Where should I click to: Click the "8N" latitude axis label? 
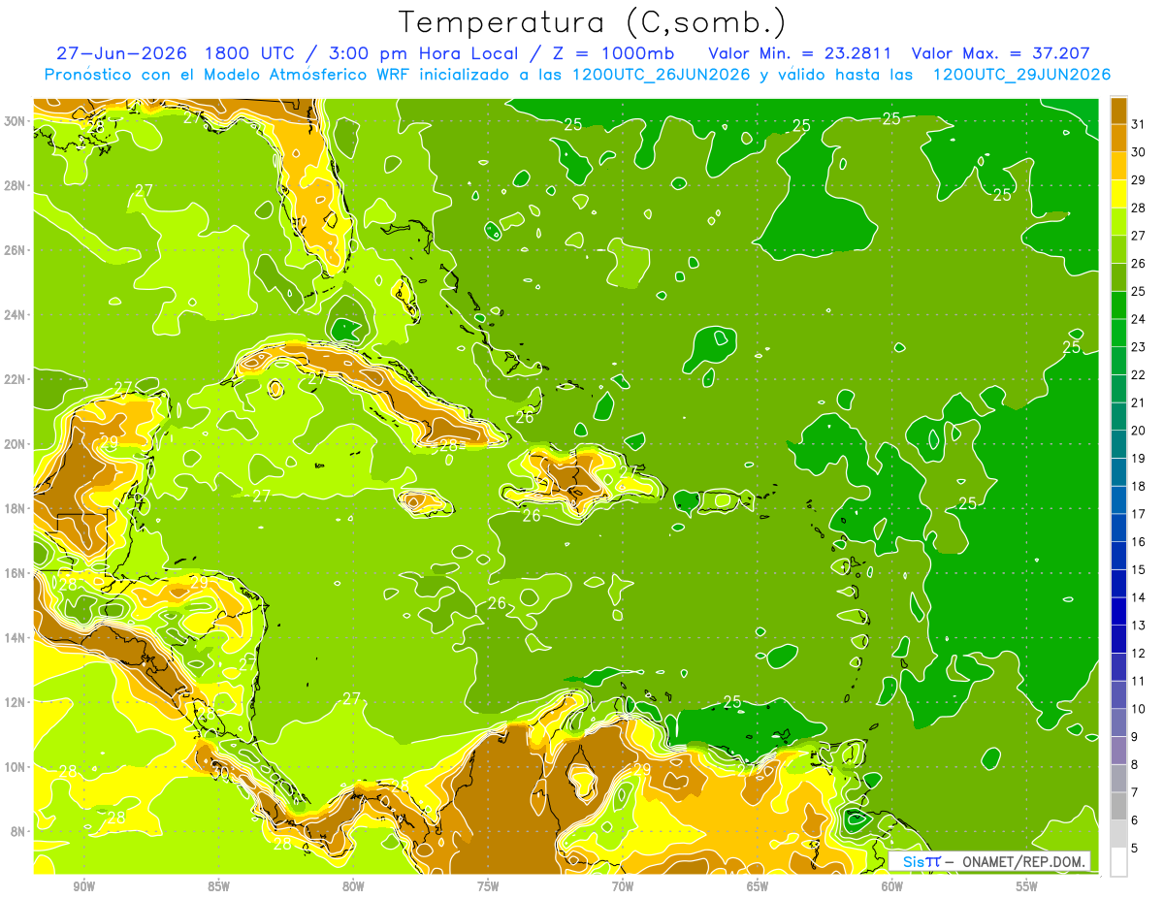(19, 831)
